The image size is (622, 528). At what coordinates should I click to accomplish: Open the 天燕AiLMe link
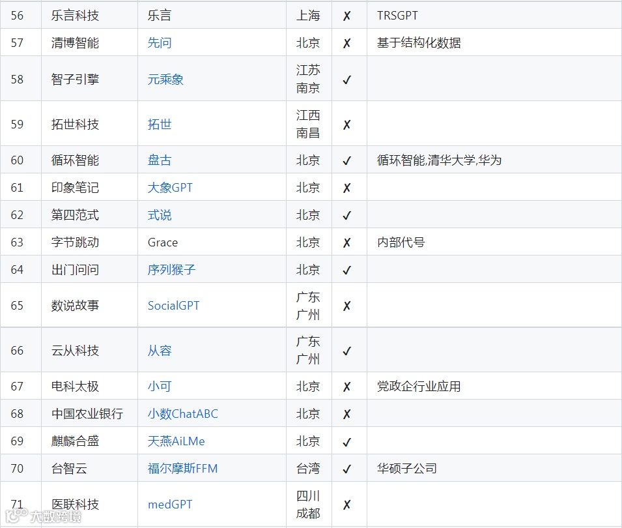[176, 441]
